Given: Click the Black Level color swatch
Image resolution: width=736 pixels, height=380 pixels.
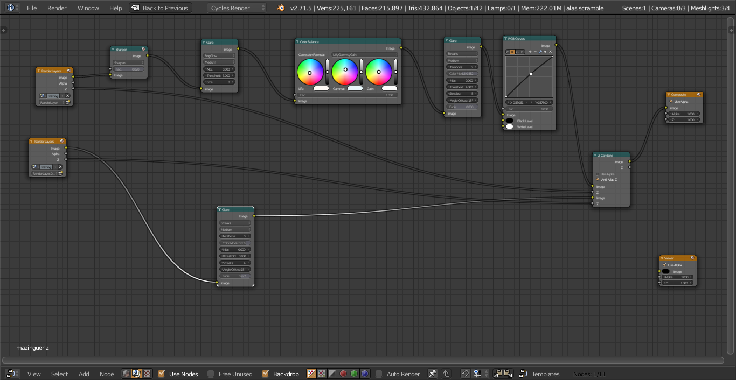Looking at the screenshot, I should click(510, 121).
